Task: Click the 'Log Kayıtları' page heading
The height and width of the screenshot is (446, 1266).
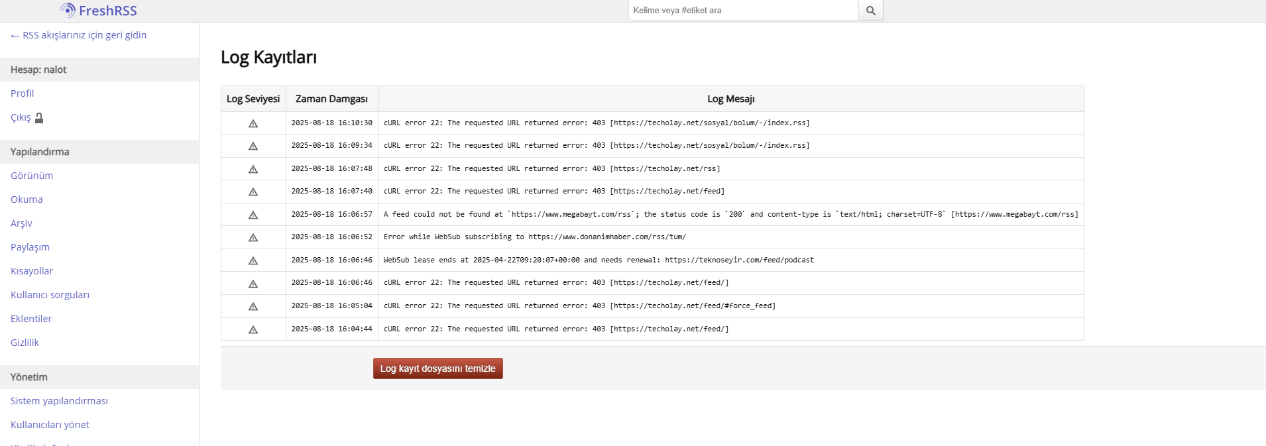Action: click(x=269, y=58)
